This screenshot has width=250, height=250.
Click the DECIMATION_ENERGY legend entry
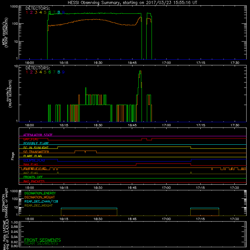coord(40,193)
